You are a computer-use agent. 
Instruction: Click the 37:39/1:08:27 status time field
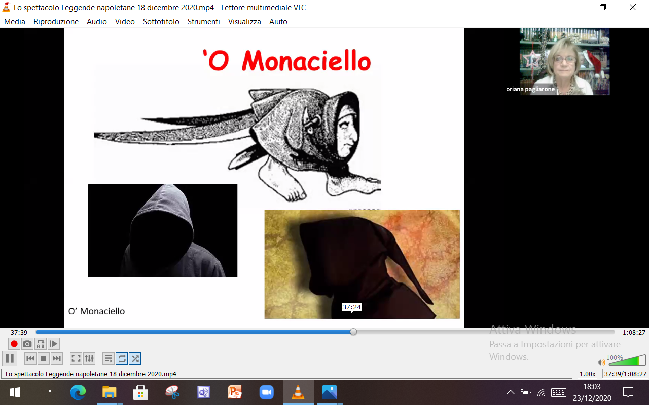[625, 374]
